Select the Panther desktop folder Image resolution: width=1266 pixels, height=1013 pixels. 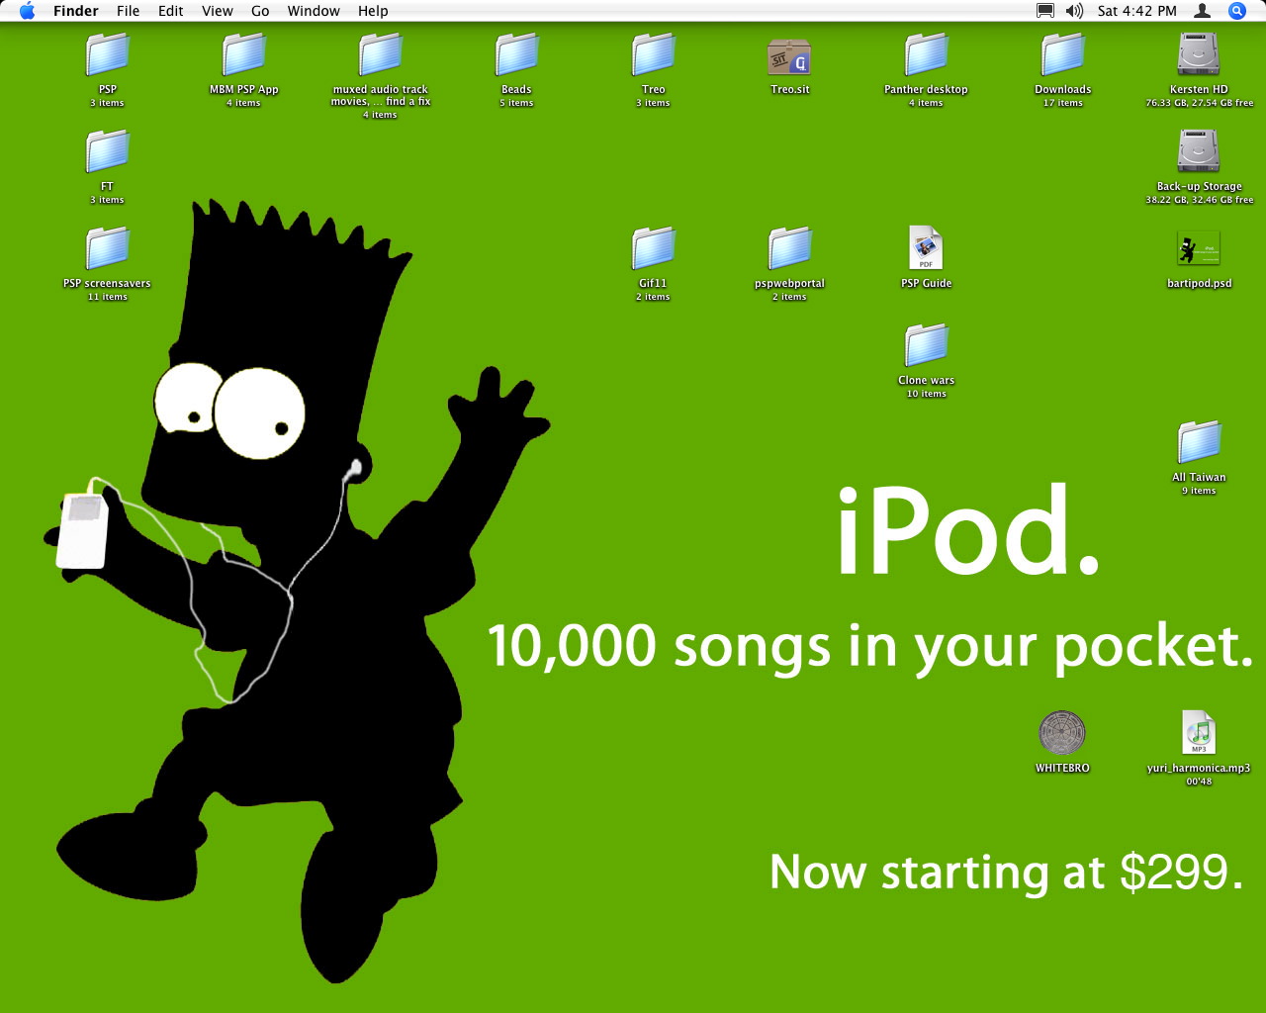point(926,55)
